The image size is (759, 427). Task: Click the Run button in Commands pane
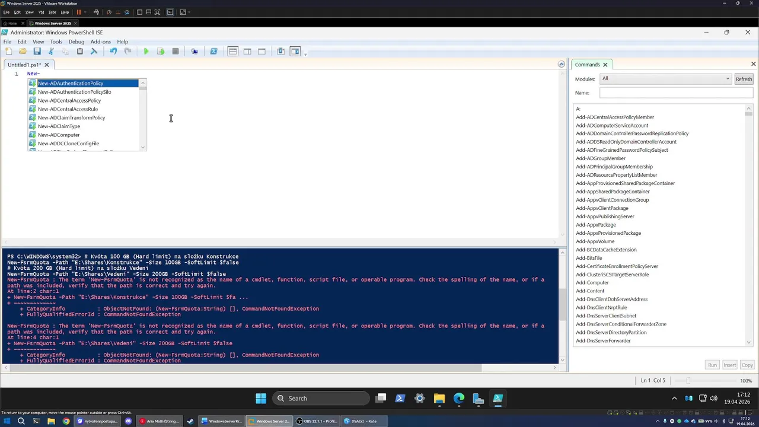click(x=712, y=365)
